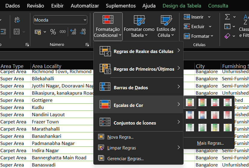Open Limpar Regras submenu
This screenshot has width=249, height=168.
[139, 148]
